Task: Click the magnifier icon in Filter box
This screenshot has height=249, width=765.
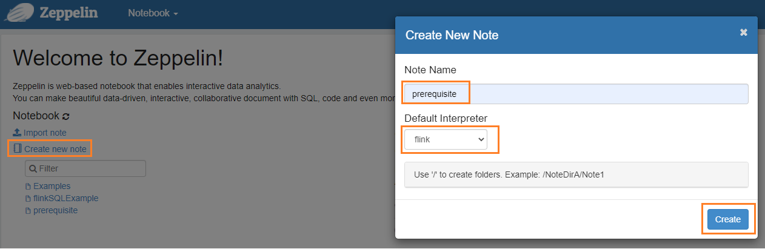Action: click(33, 168)
